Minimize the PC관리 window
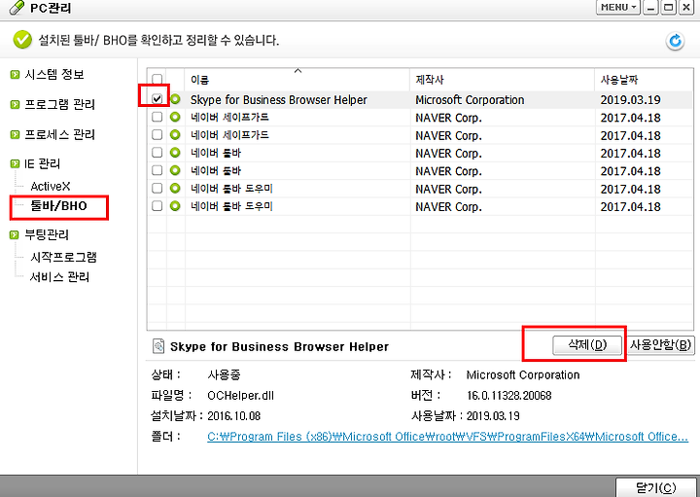700x497 pixels. (650, 7)
